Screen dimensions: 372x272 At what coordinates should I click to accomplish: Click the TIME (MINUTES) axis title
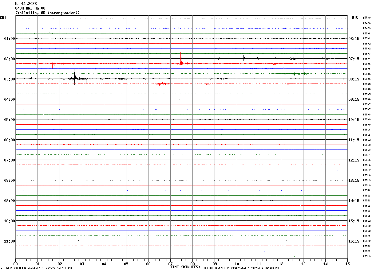185,267
